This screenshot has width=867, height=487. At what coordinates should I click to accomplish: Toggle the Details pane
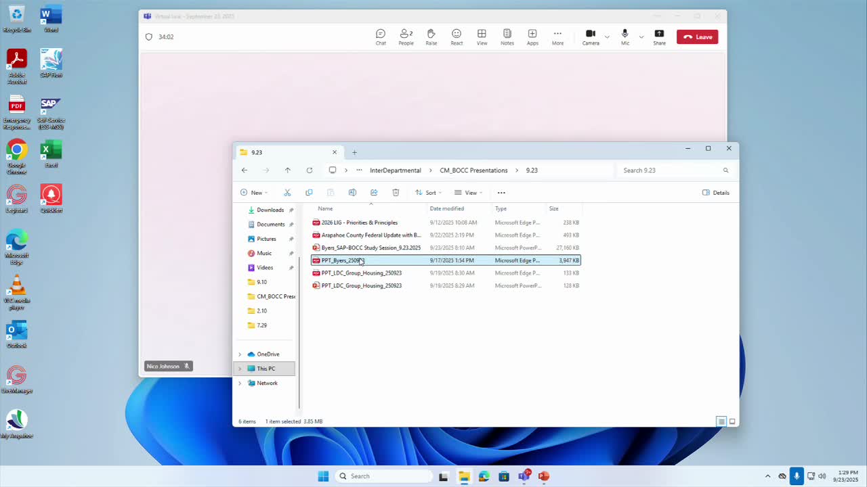click(x=716, y=193)
